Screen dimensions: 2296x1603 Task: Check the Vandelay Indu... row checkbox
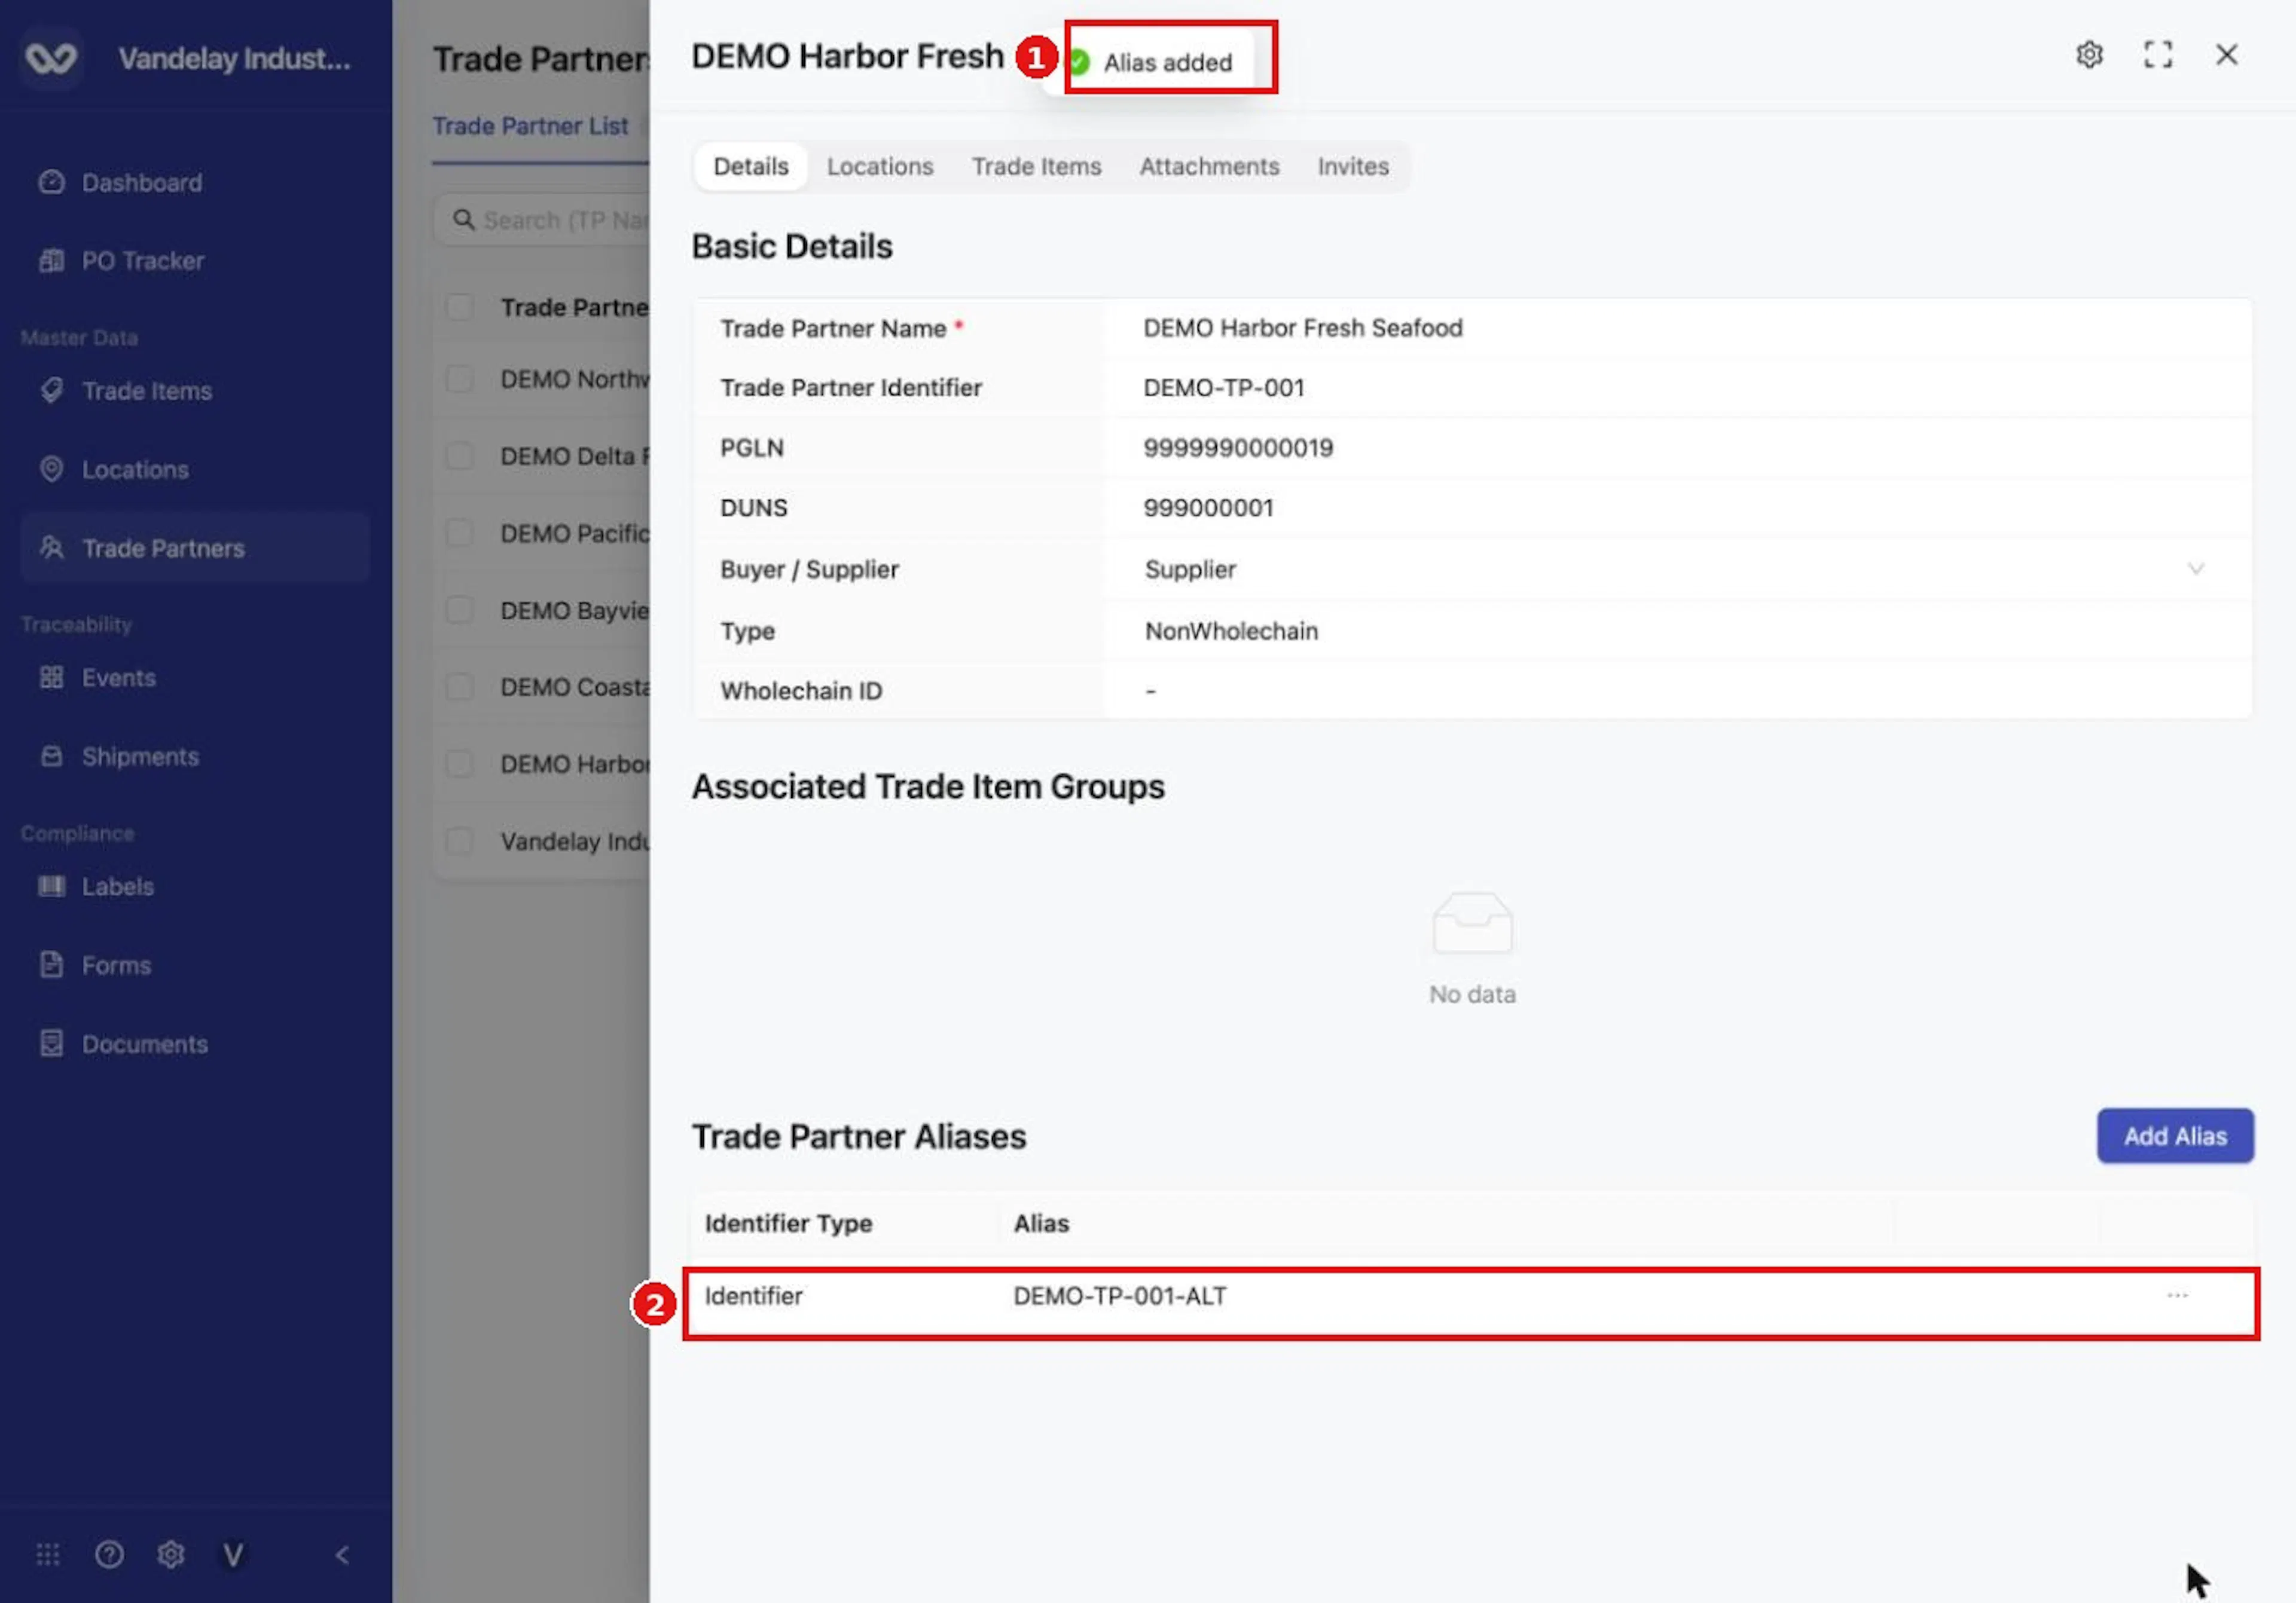point(459,840)
